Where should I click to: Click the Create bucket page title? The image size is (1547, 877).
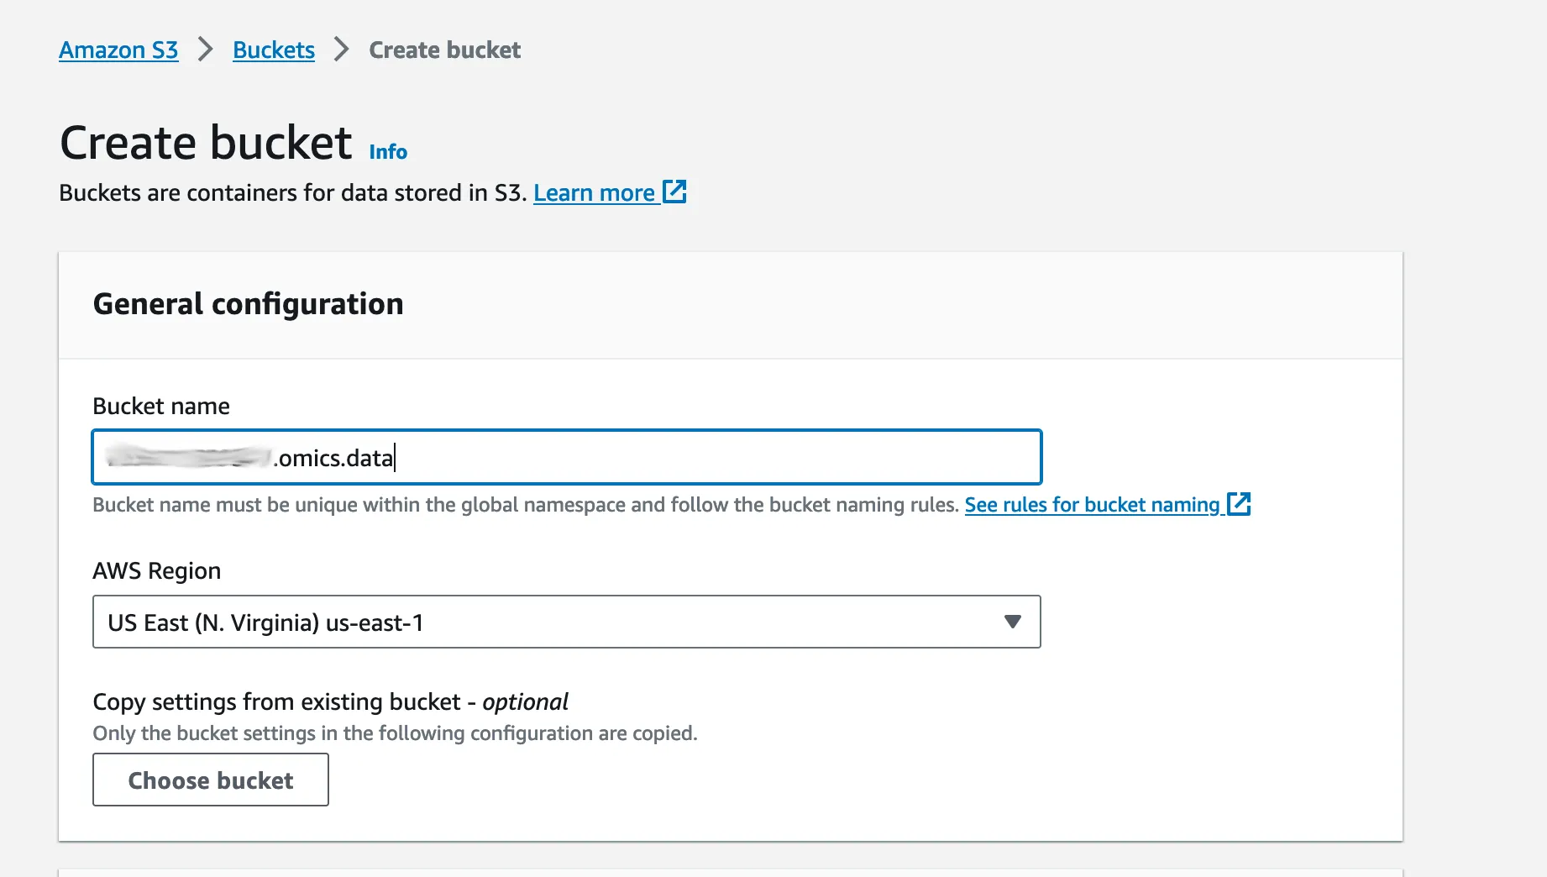coord(206,143)
